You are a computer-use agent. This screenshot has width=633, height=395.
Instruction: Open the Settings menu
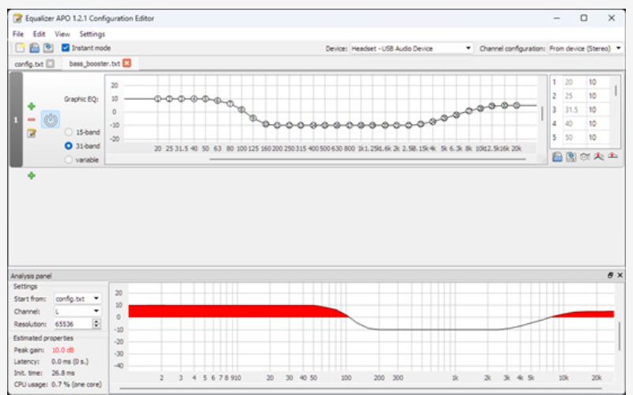tap(92, 34)
